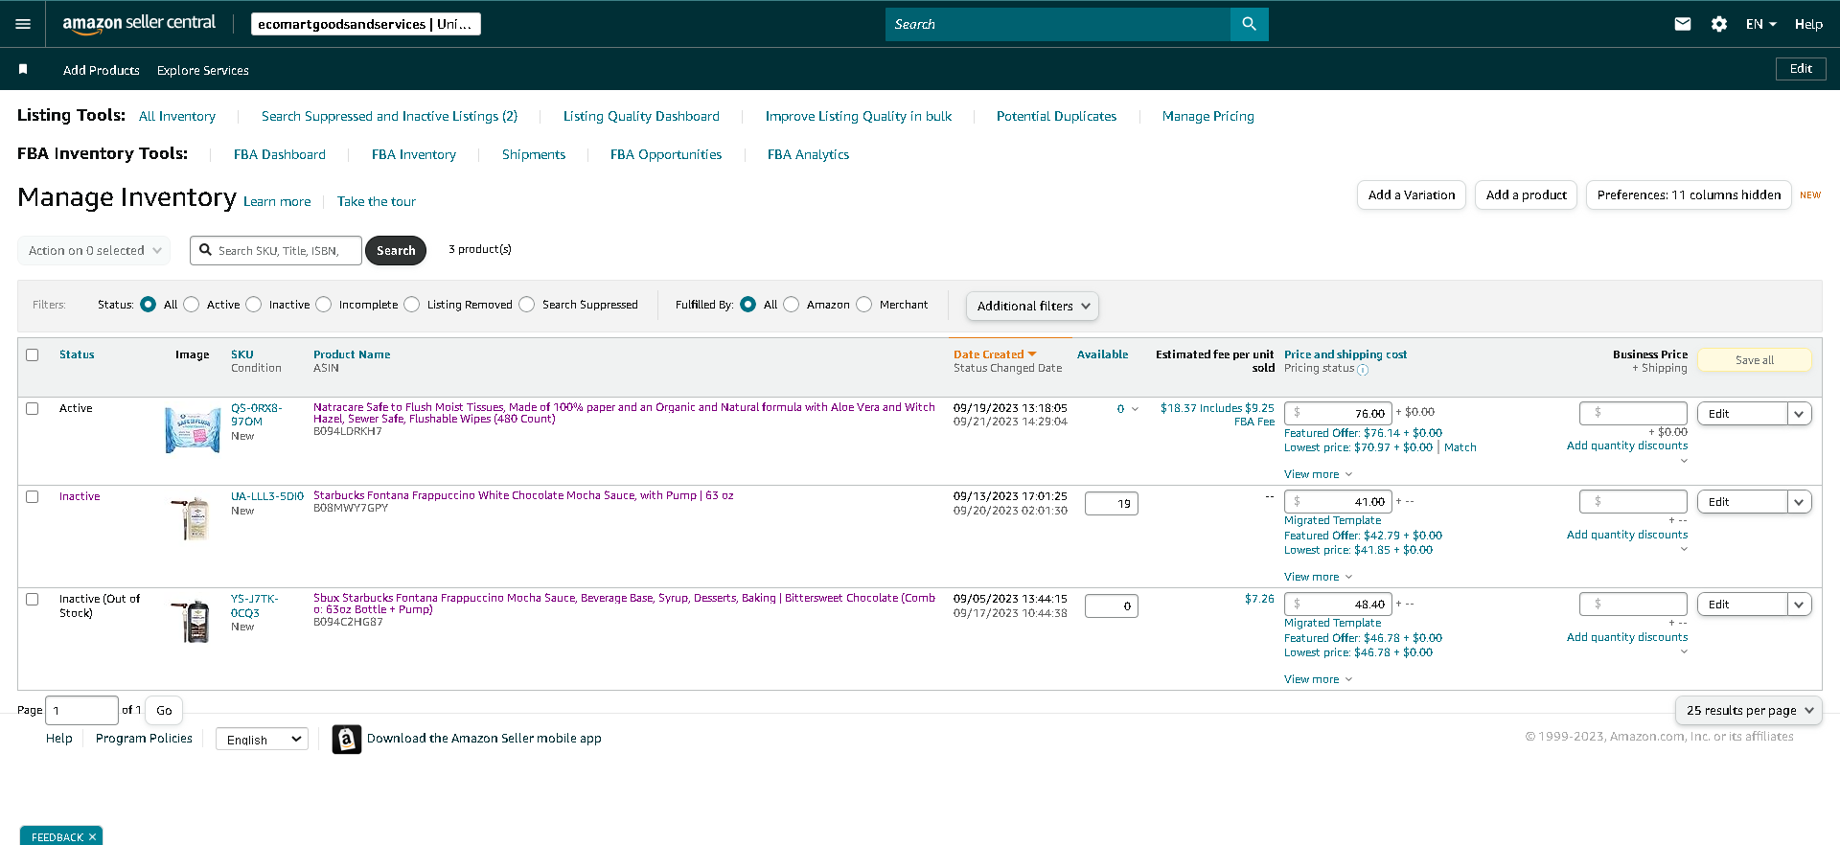The height and width of the screenshot is (845, 1840).
Task: Click the Go page button
Action: click(x=164, y=710)
